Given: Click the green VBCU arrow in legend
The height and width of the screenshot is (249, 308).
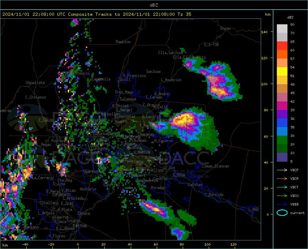Looking at the screenshot, I should pyautogui.click(x=282, y=196).
